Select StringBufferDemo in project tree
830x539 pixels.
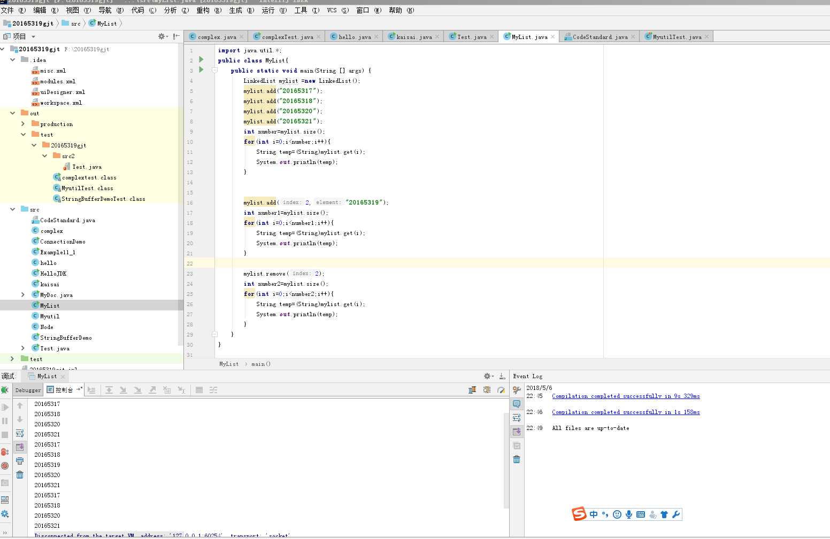coord(66,338)
